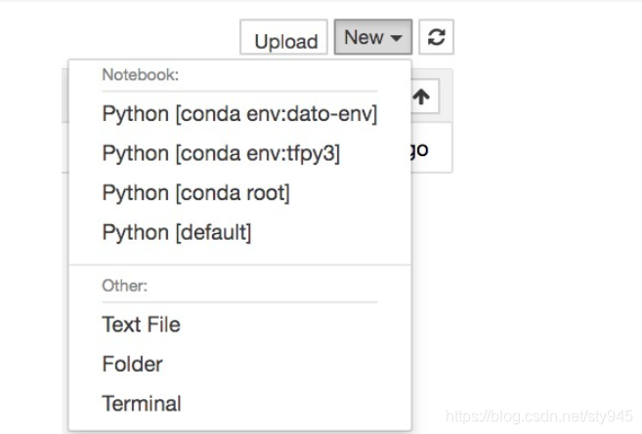This screenshot has height=434, width=642.
Task: Create a new Text File
Action: click(141, 325)
